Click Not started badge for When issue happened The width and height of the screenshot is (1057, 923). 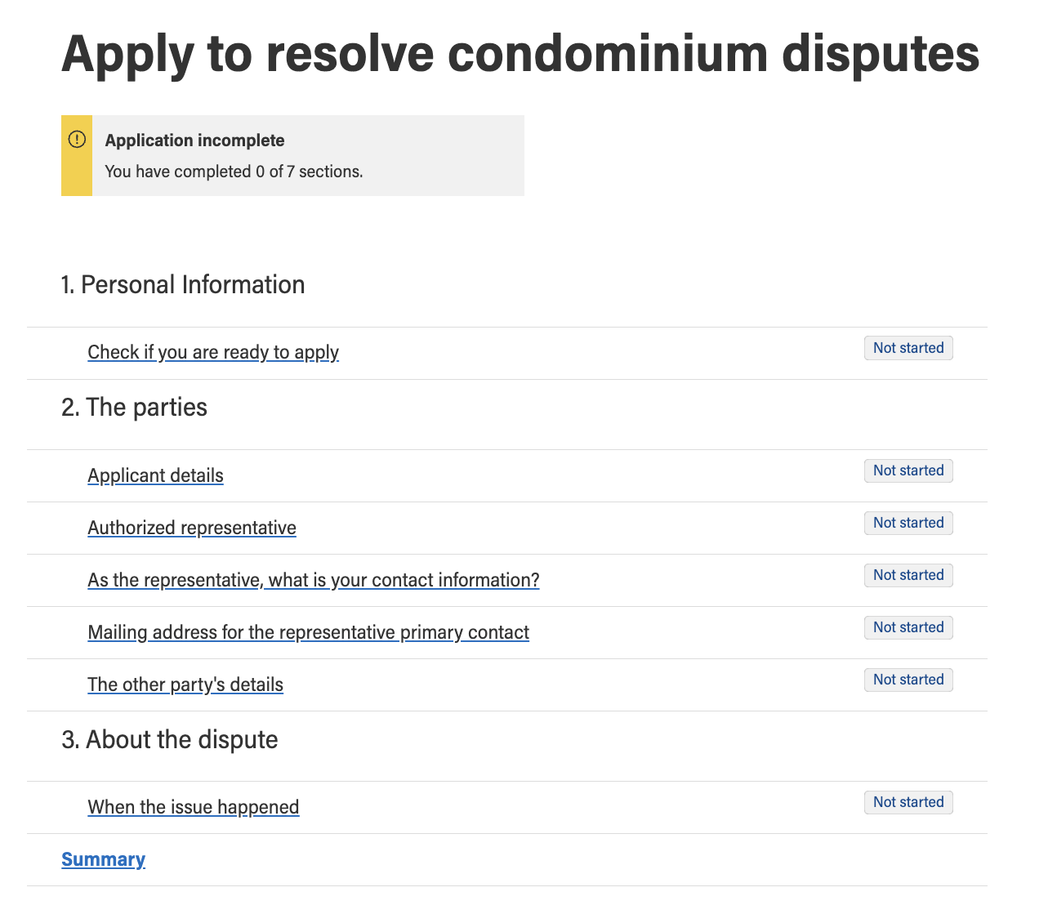[x=908, y=802]
